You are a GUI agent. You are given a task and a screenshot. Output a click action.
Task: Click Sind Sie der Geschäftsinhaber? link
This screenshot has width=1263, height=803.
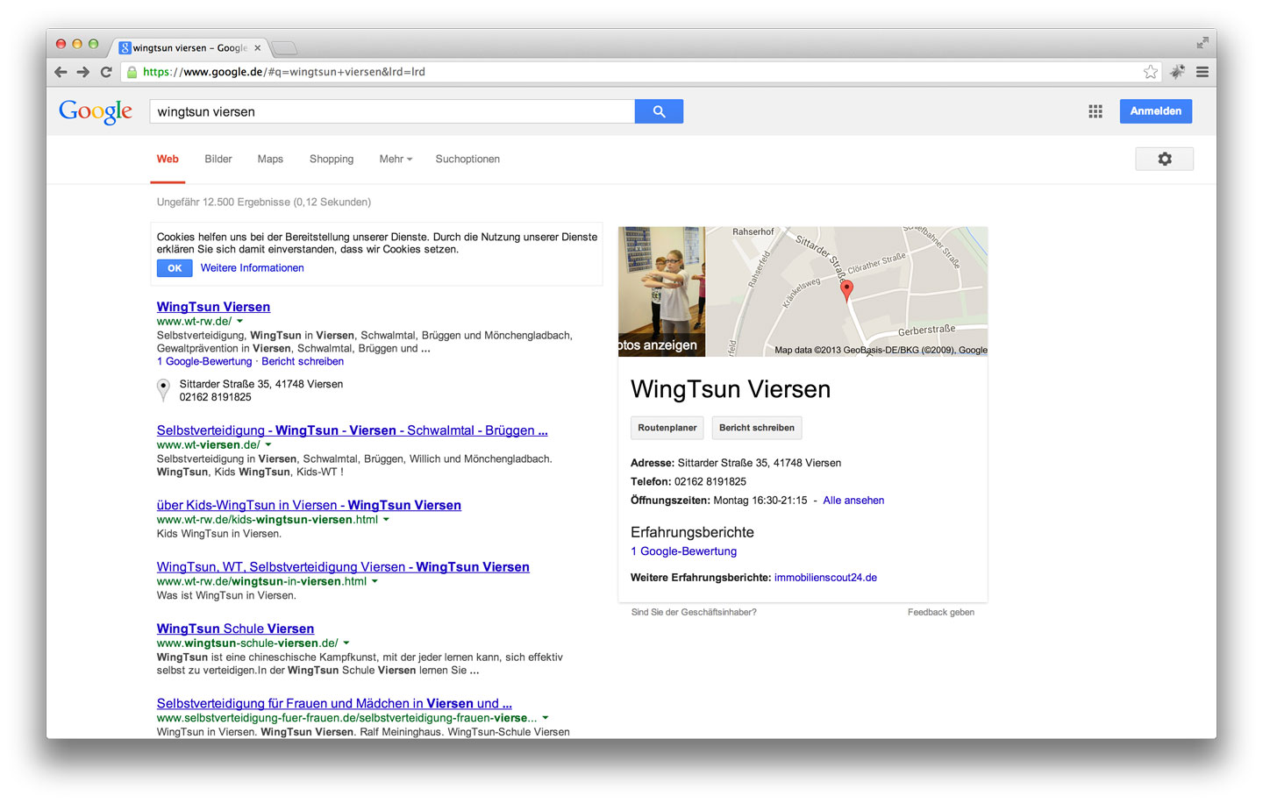coord(694,612)
